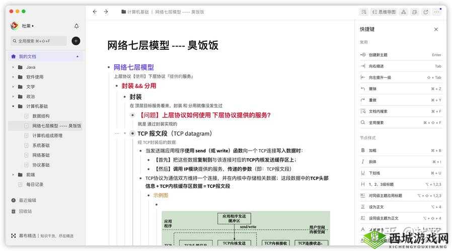Collapse the TCP 报文段 node triangle
The height and width of the screenshot is (251, 452).
tap(125, 134)
